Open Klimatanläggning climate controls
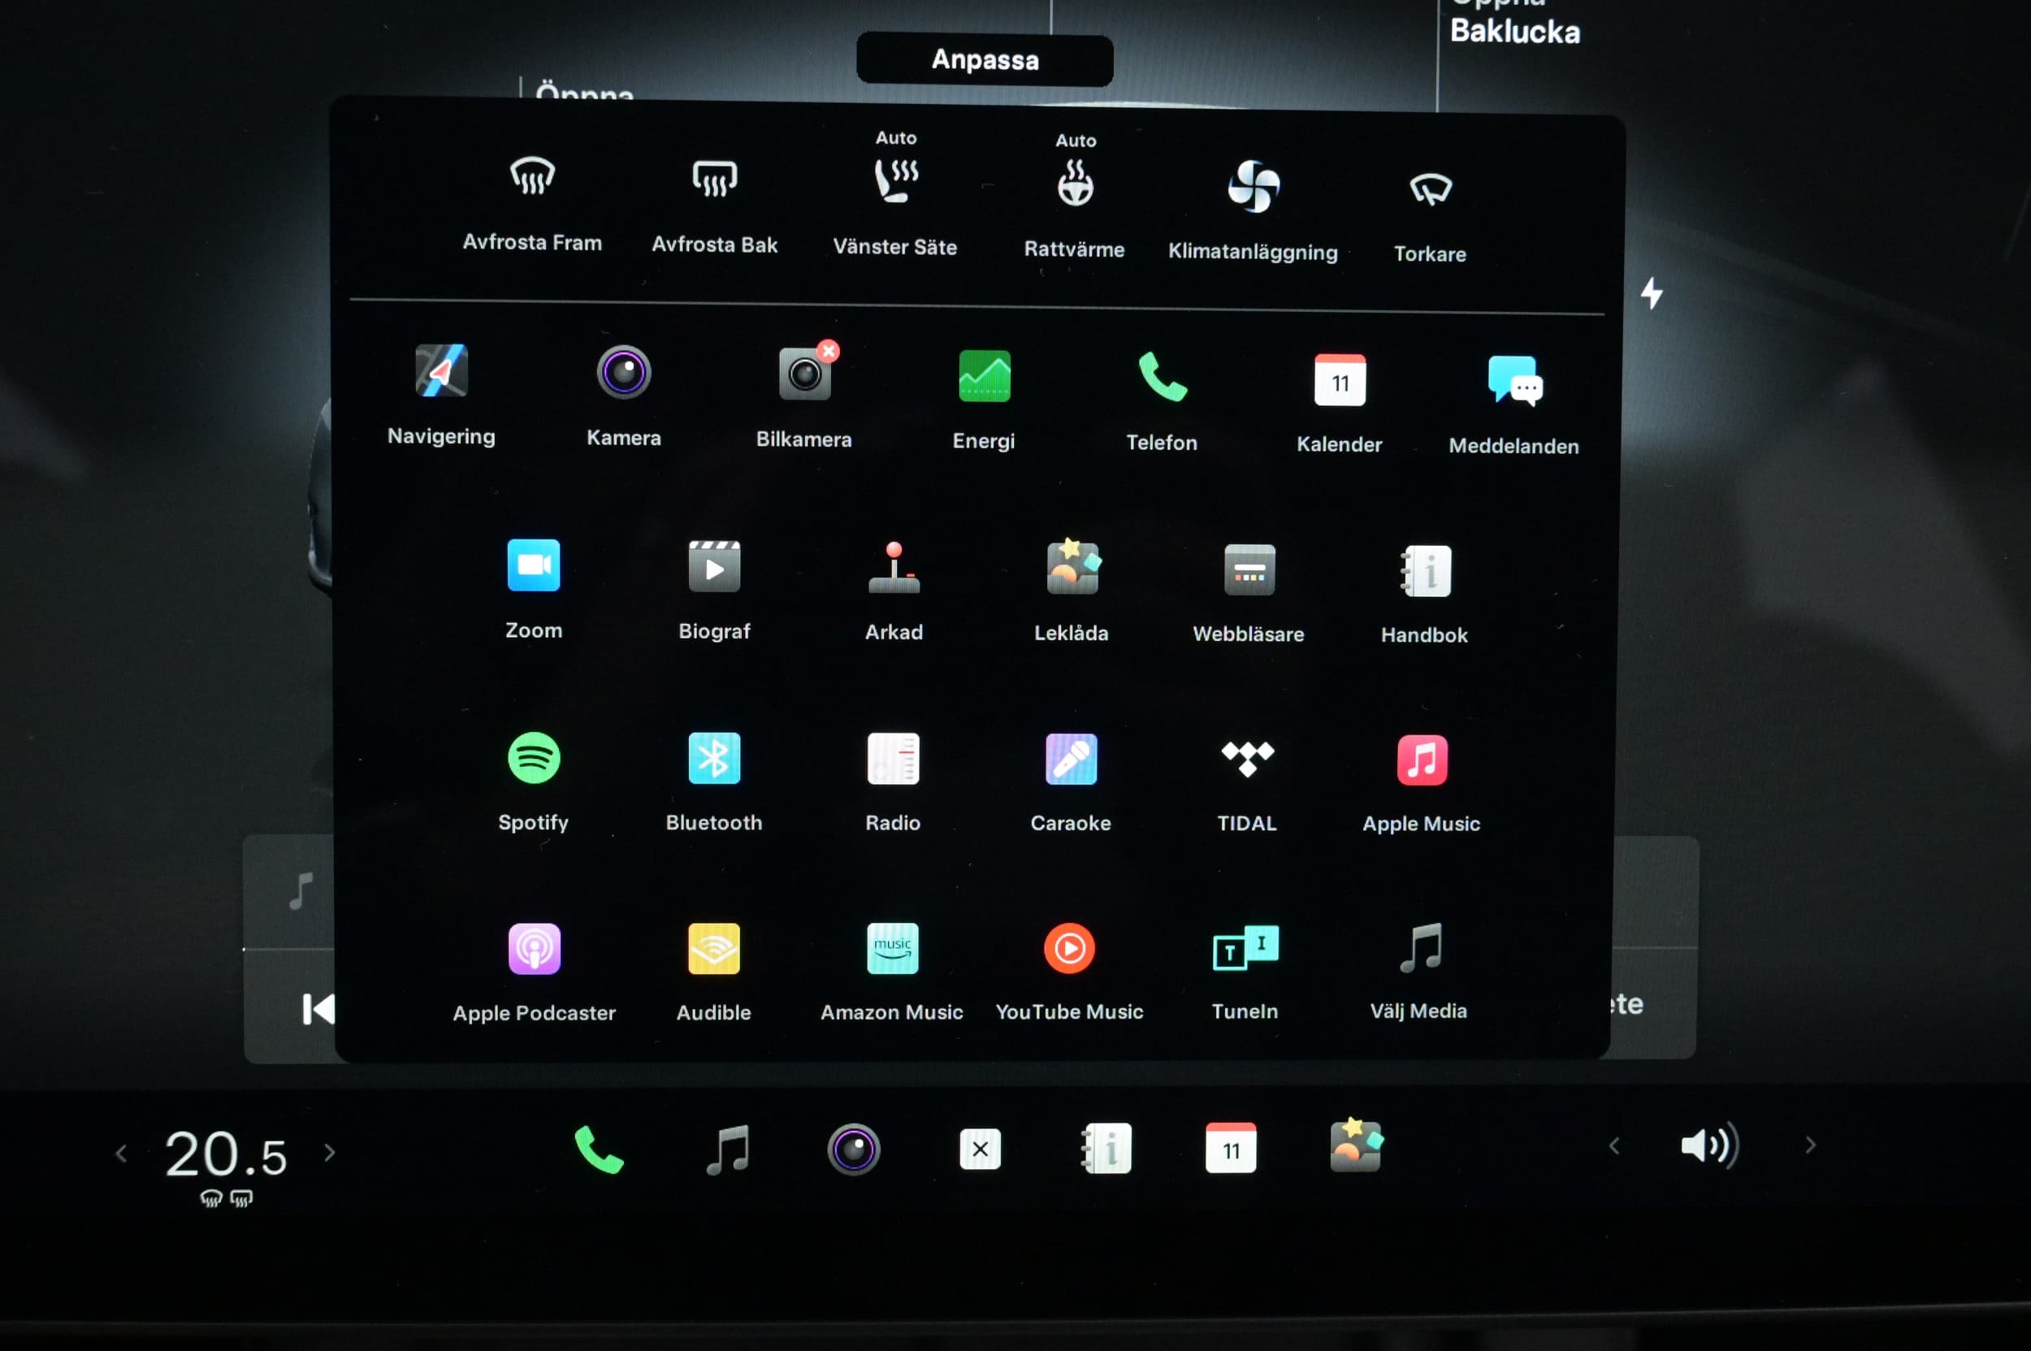The image size is (2031, 1351). click(1254, 186)
